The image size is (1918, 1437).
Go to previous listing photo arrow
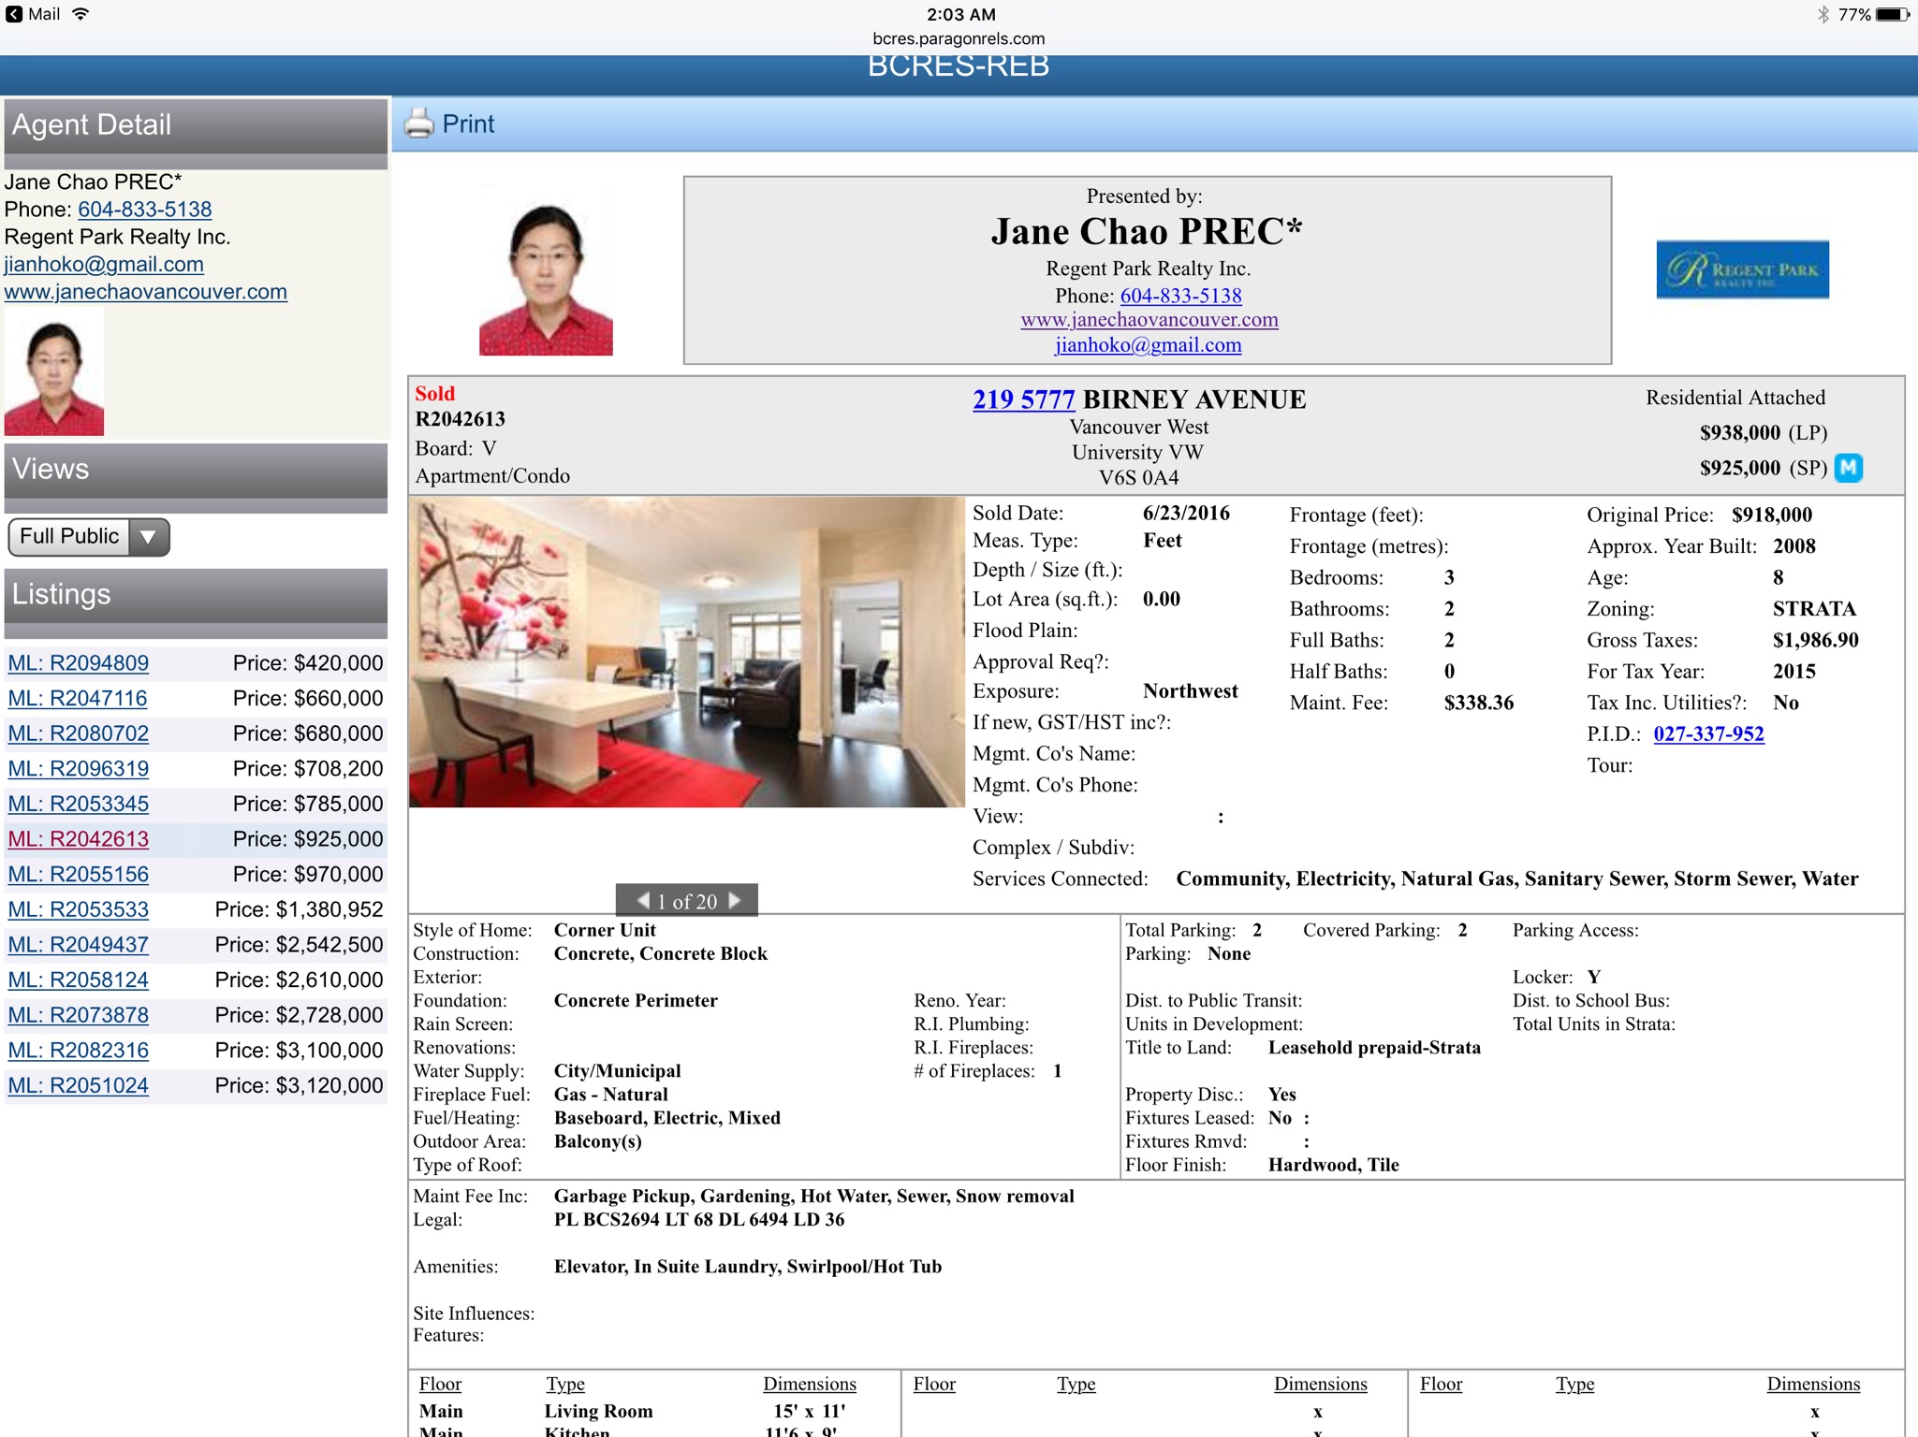click(643, 900)
